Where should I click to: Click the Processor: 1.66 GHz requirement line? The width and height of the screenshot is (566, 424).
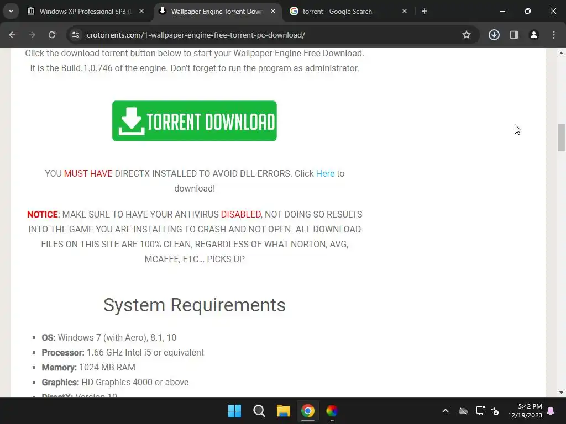[123, 352]
